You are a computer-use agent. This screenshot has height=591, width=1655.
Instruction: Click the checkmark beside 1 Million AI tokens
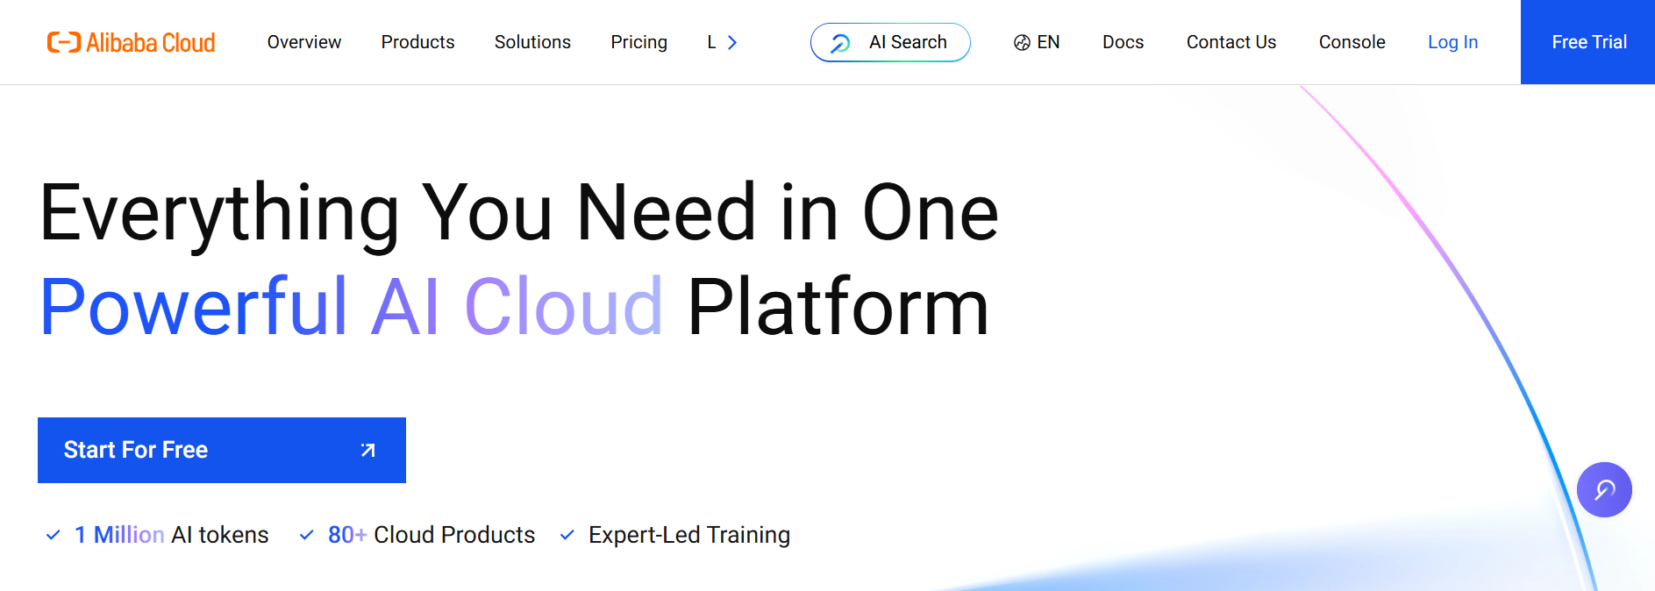point(53,535)
